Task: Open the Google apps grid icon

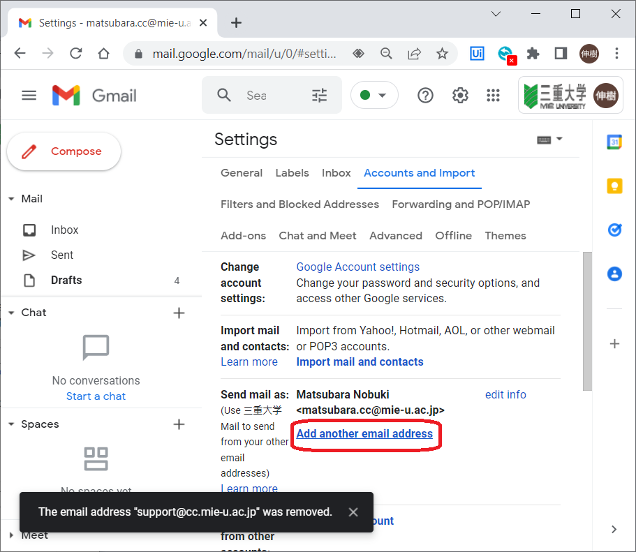Action: 493,96
